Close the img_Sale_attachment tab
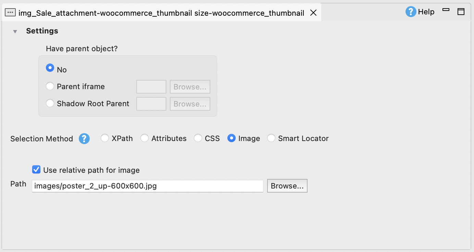This screenshot has height=252, width=474. point(313,13)
